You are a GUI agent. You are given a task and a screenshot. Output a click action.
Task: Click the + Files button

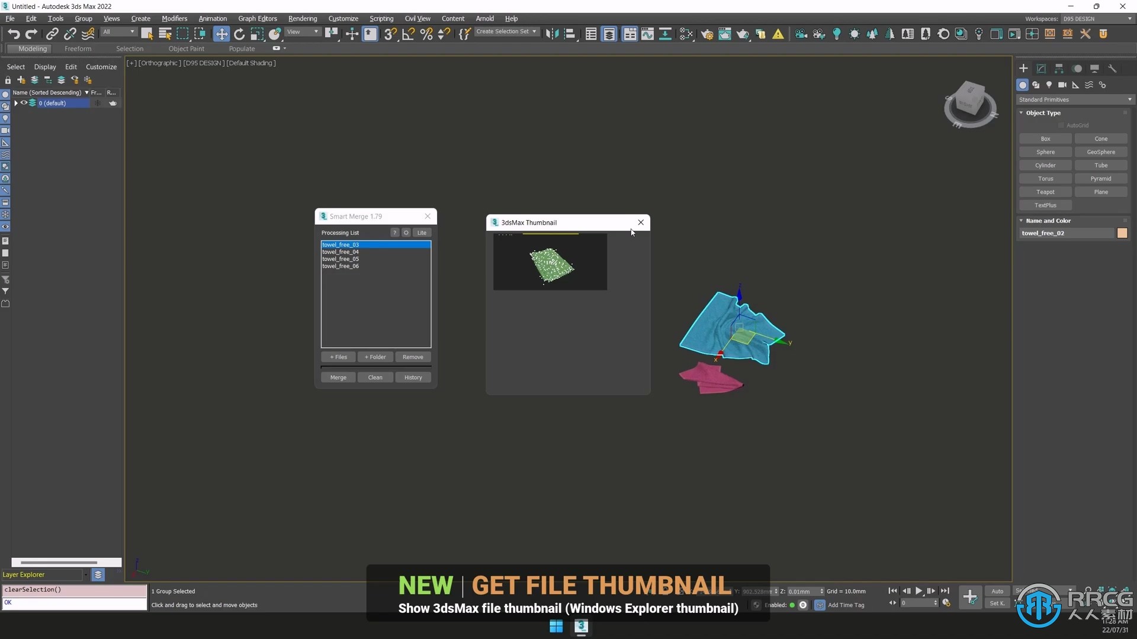coord(338,357)
